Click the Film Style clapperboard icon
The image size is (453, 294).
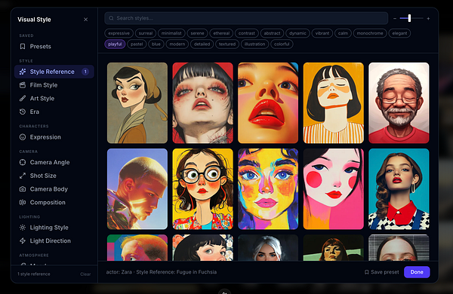[x=23, y=85]
